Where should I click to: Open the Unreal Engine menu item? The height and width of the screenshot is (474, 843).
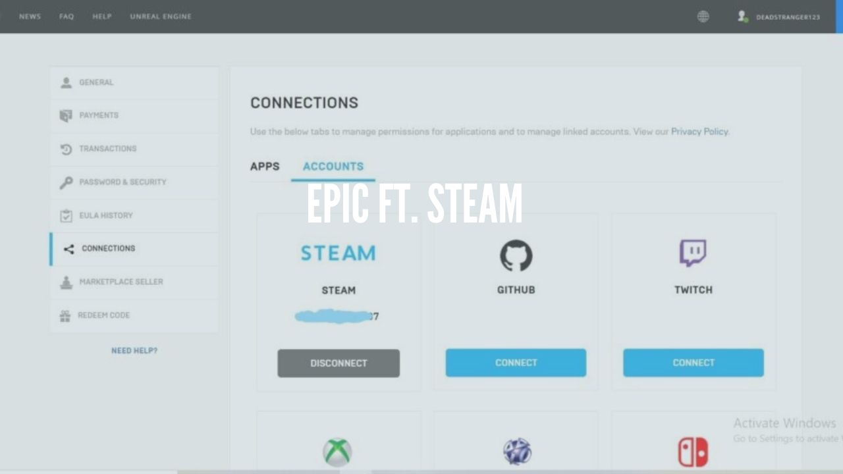coord(161,16)
